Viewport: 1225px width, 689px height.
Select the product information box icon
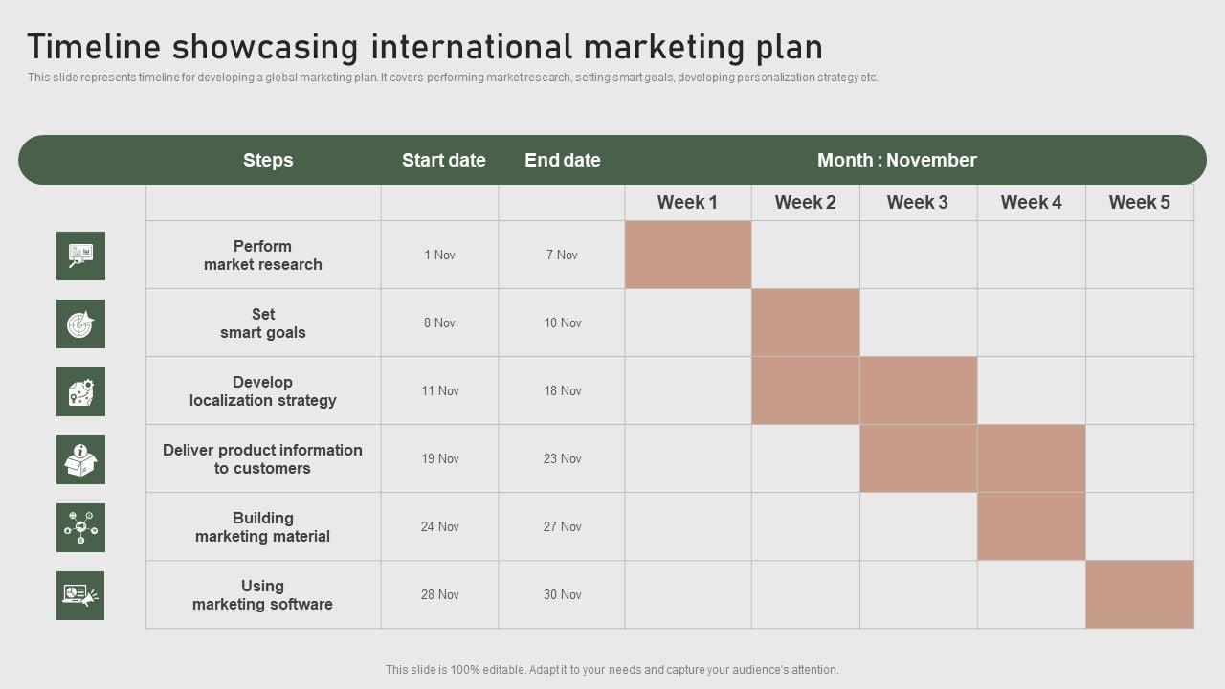tap(80, 459)
